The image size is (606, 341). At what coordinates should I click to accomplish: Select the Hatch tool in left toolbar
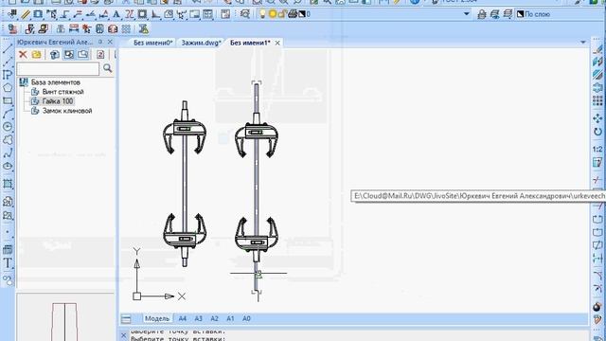[x=8, y=184]
